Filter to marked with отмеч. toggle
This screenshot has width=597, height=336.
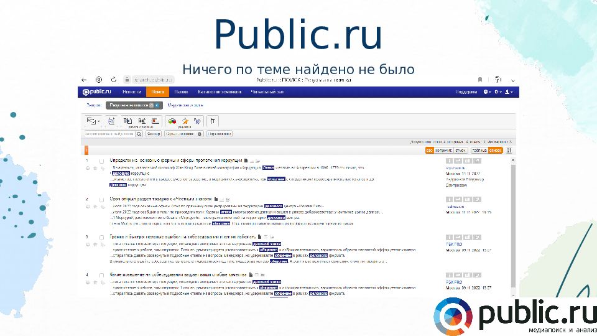(x=461, y=151)
